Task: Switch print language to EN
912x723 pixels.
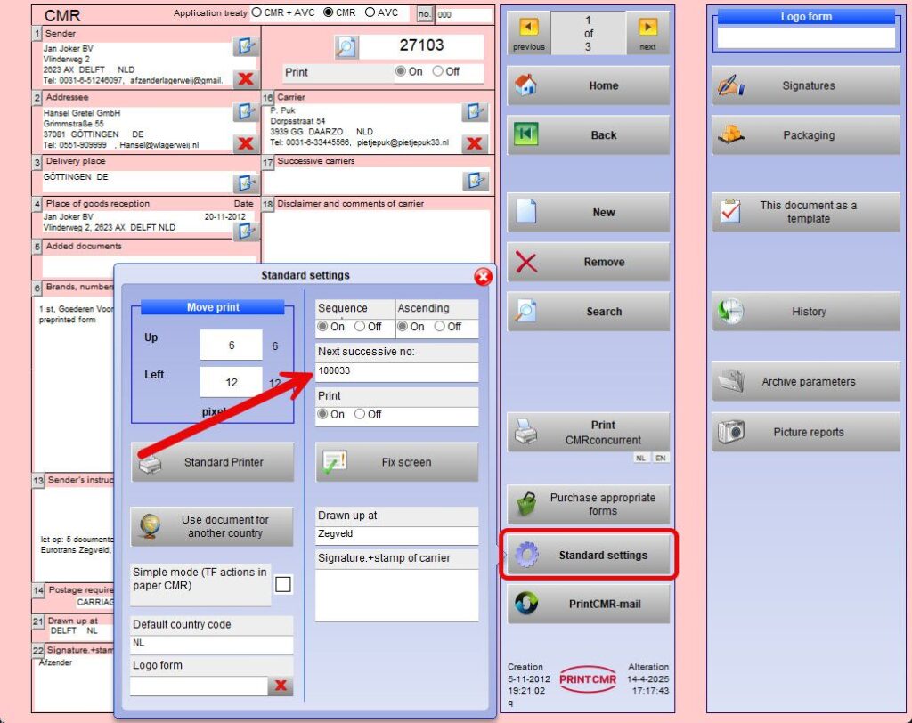Action: pos(661,458)
